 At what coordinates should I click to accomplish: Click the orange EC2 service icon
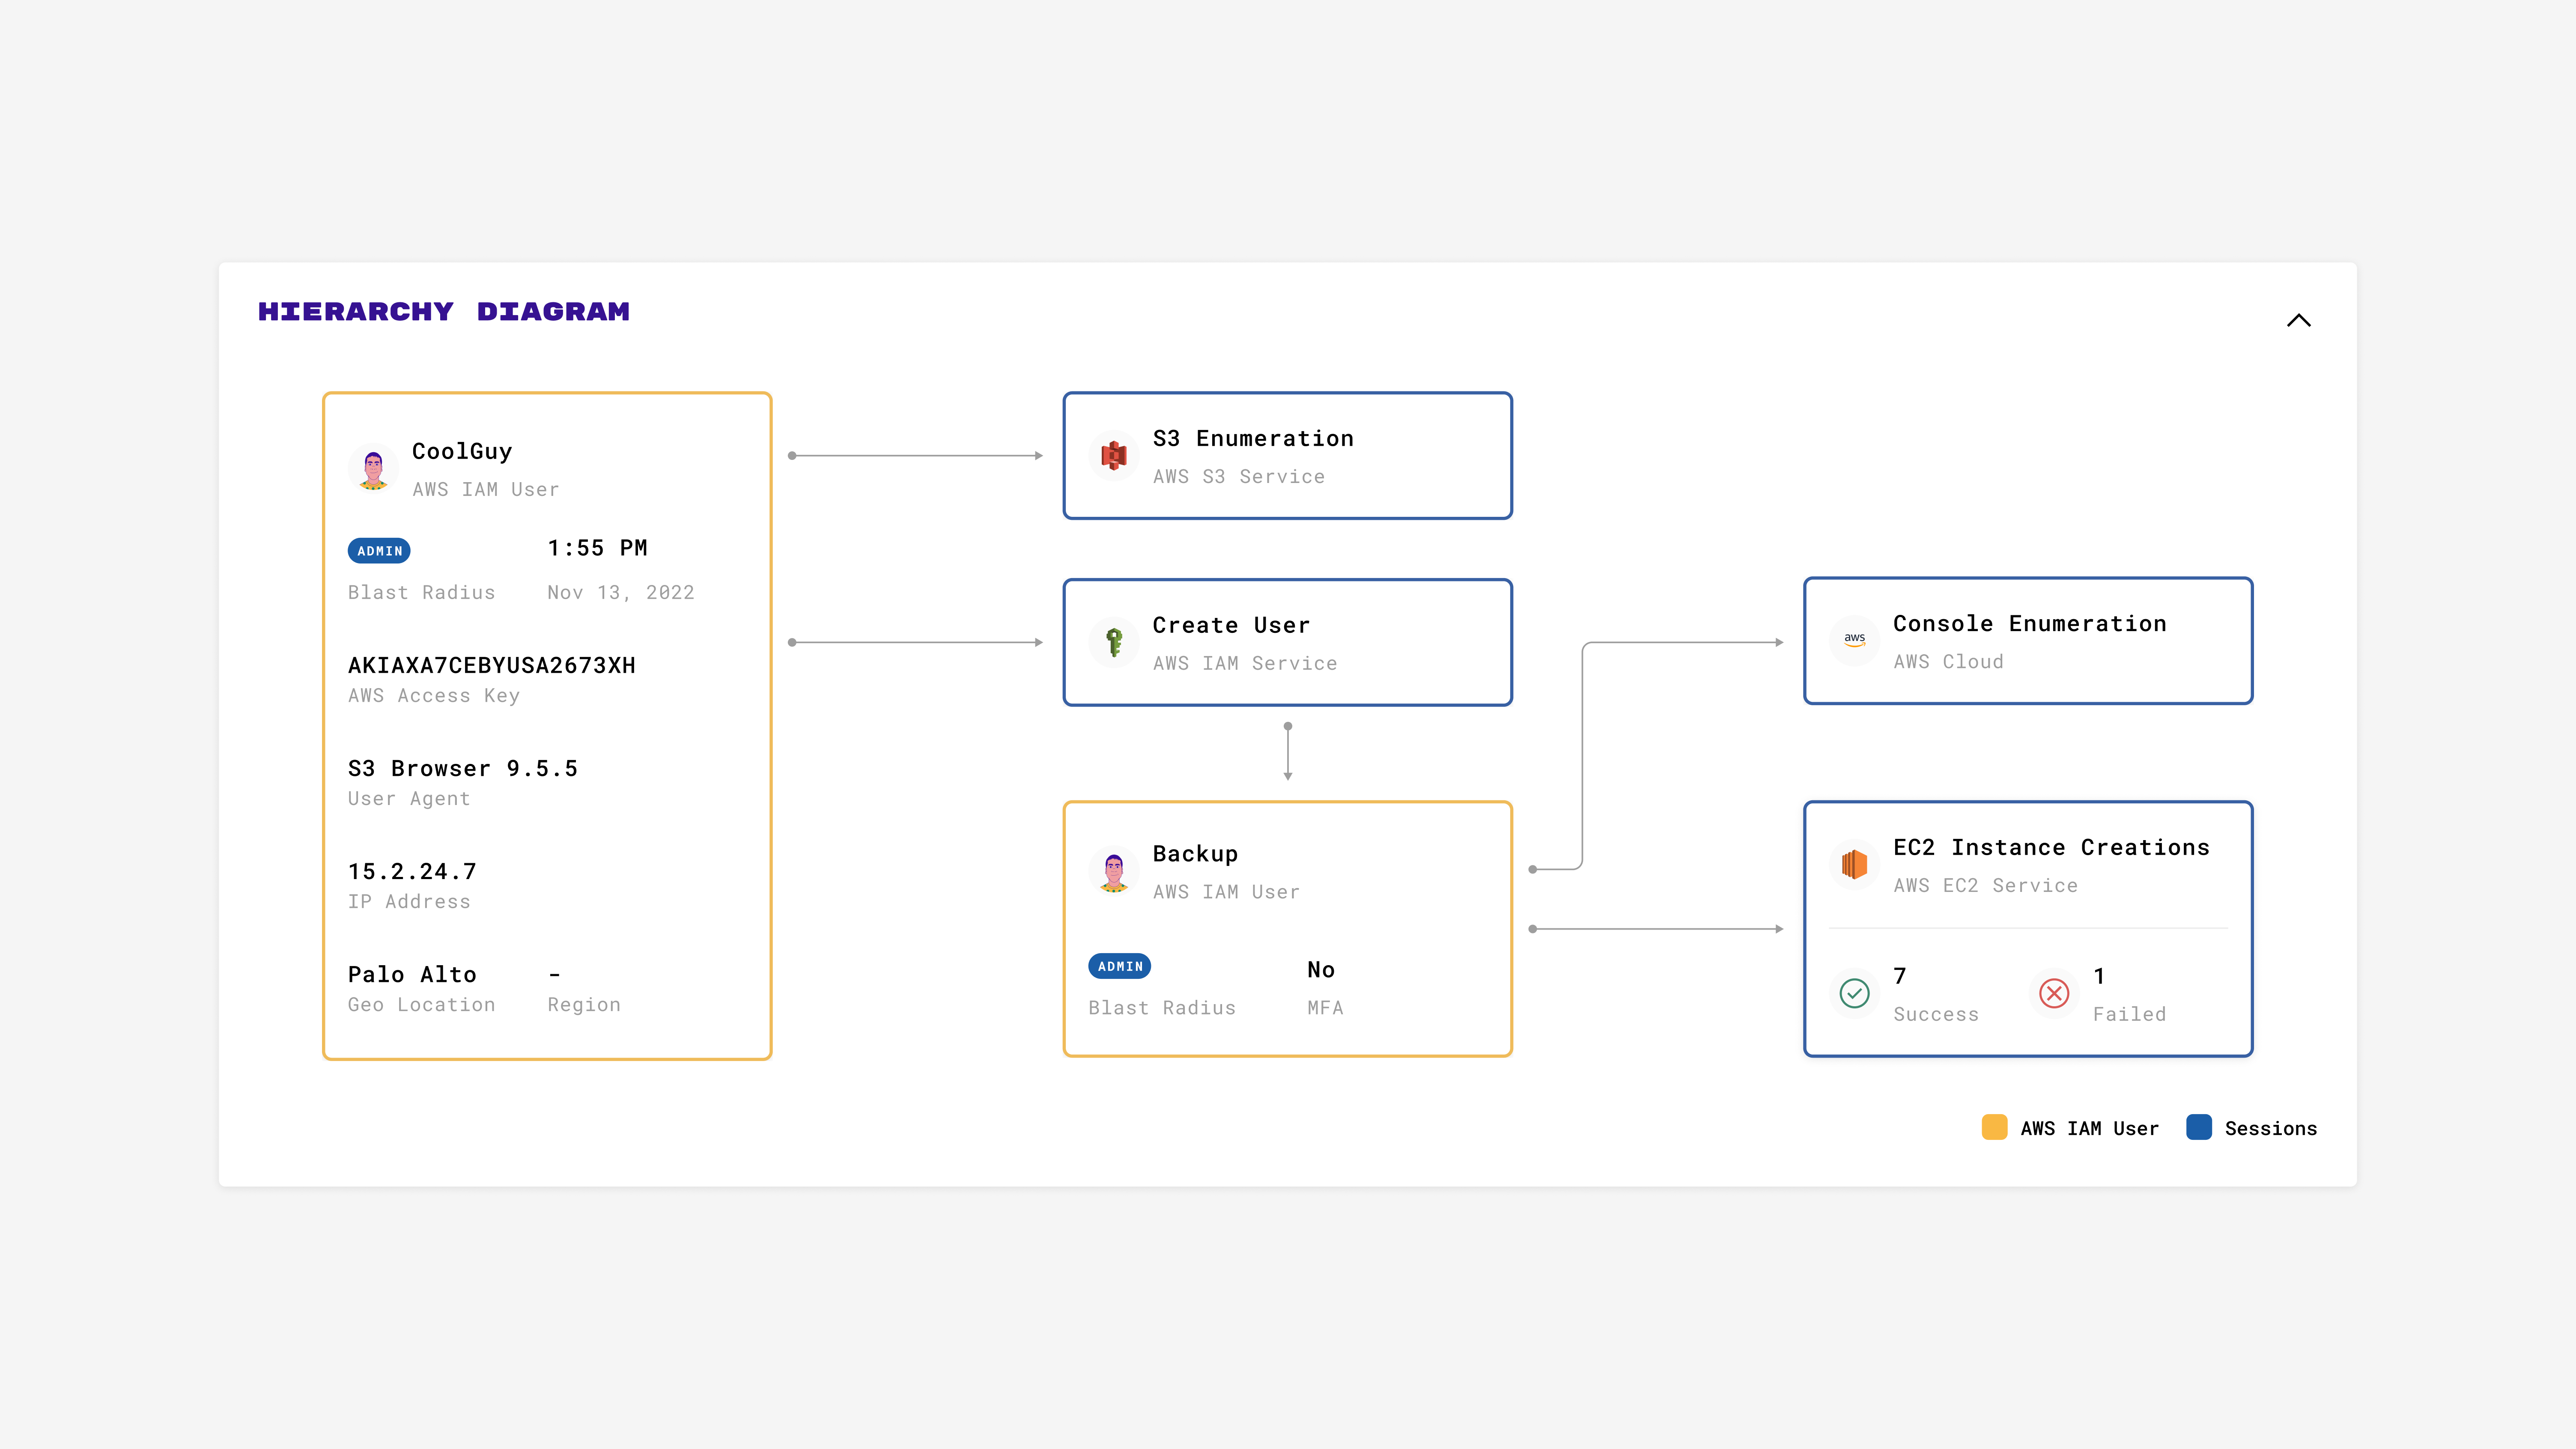(x=1854, y=864)
